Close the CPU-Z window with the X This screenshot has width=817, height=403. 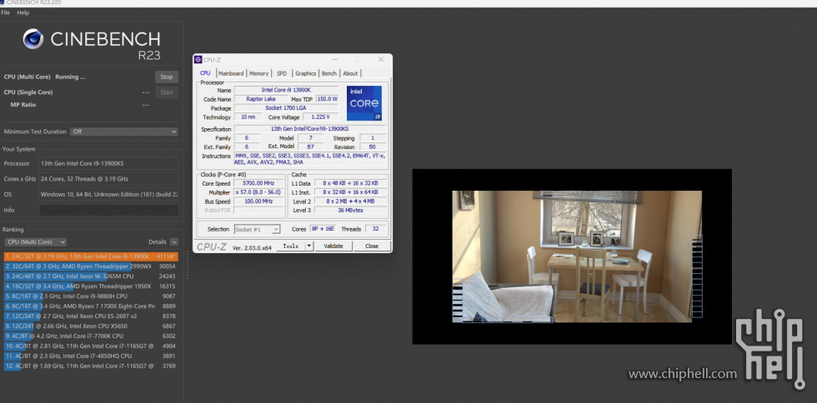click(x=381, y=59)
